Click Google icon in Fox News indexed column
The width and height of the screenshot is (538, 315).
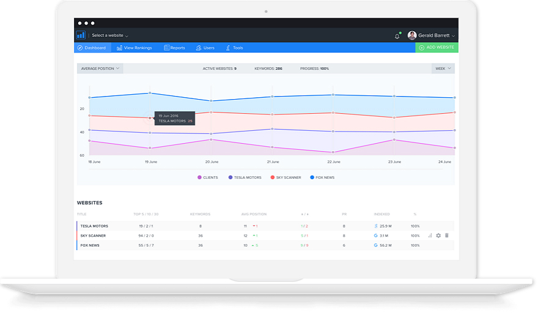pos(376,245)
